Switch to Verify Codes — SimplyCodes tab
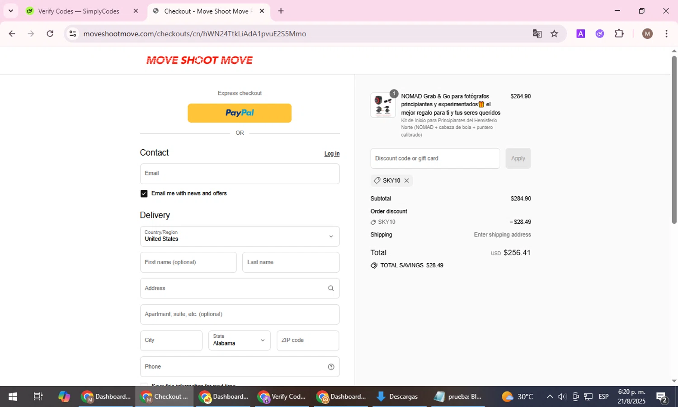Screen dimensions: 678x407 (79, 11)
